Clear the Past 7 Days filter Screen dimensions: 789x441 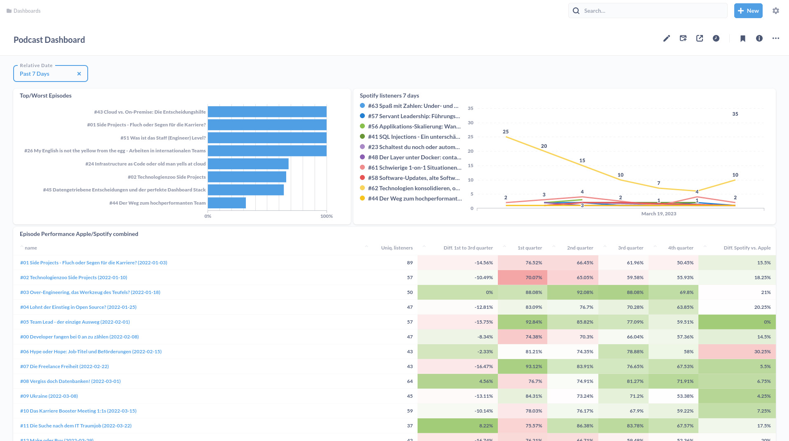point(79,74)
